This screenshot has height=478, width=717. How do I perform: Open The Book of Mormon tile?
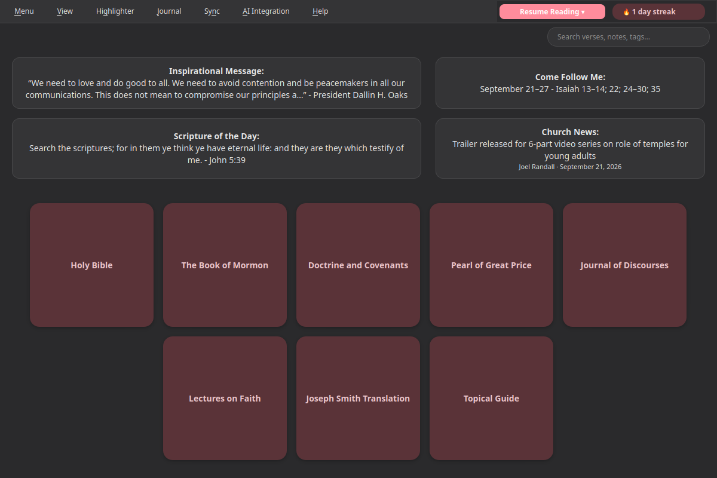225,265
